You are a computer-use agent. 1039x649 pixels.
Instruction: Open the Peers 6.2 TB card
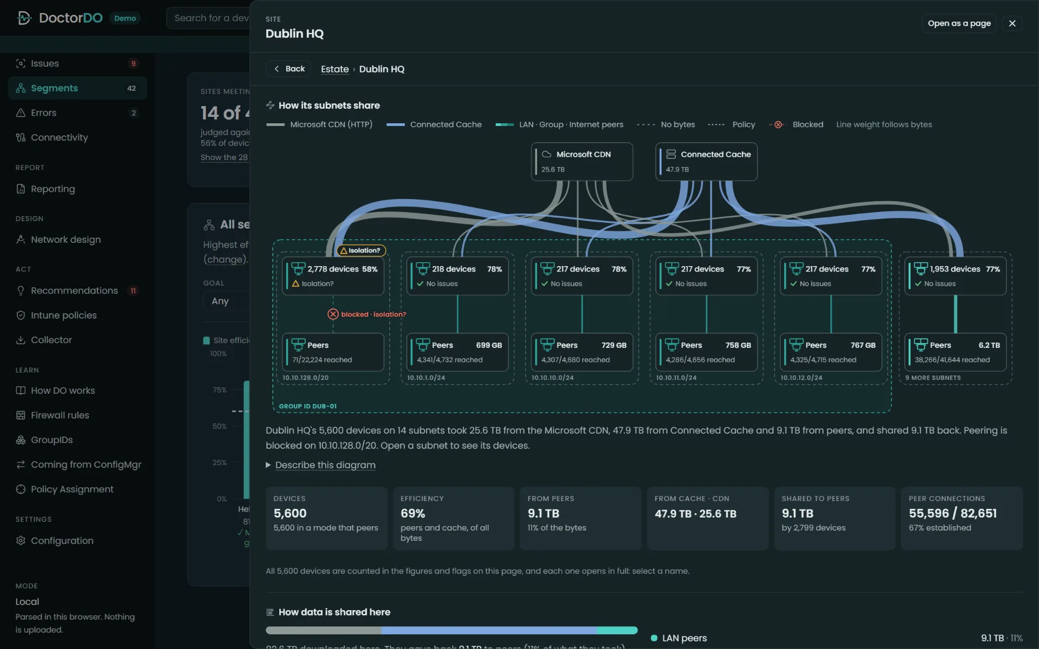[955, 352]
